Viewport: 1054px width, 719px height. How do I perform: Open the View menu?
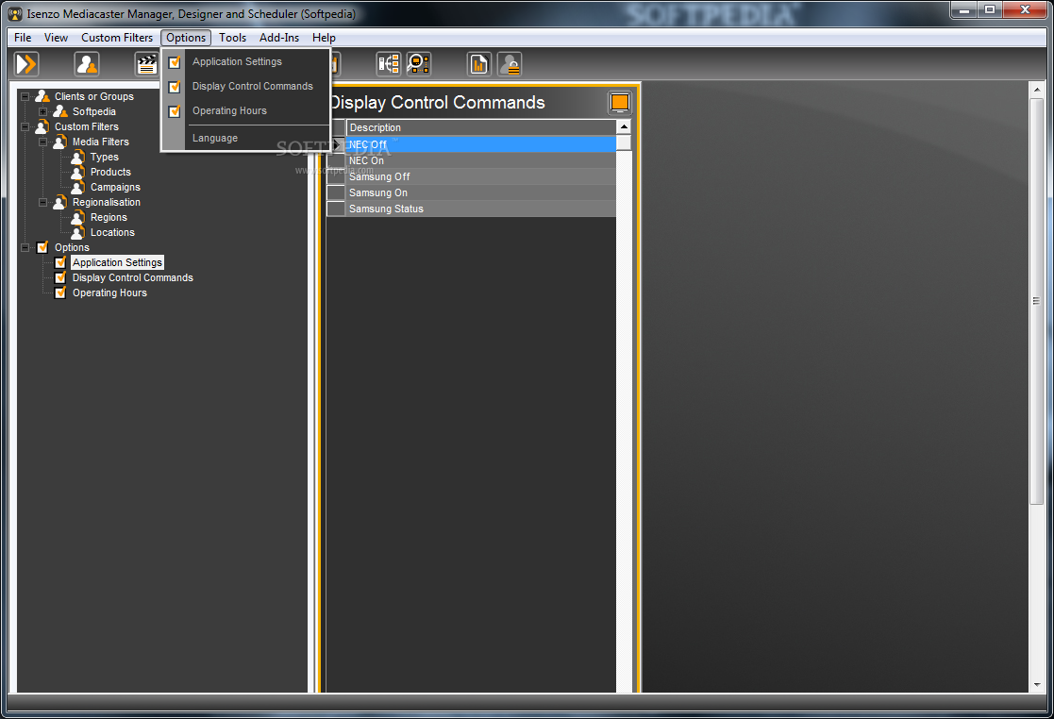[56, 38]
